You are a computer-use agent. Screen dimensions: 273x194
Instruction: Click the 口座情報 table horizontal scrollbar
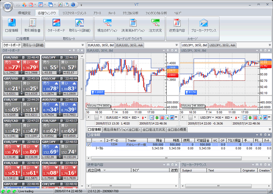[x=166, y=158]
